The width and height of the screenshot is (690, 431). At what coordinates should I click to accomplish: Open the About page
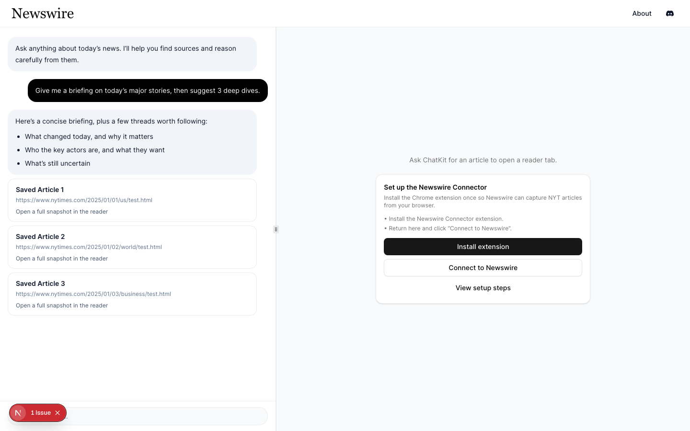point(642,13)
